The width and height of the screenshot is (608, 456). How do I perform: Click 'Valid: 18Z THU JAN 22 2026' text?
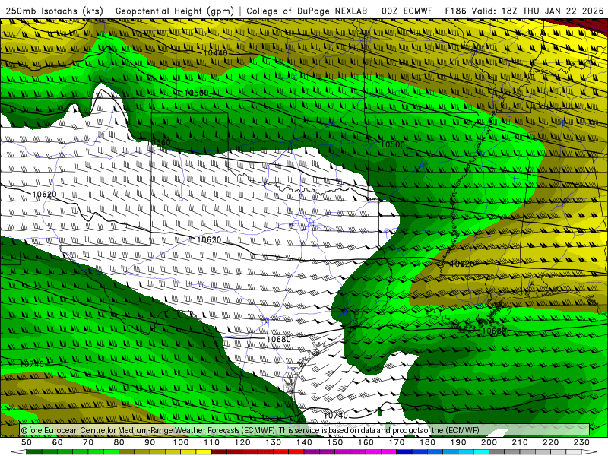pos(538,11)
